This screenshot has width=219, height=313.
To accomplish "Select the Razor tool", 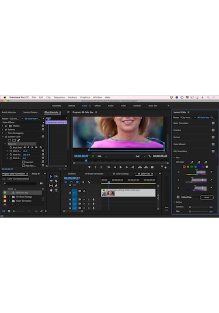I will [56, 181].
